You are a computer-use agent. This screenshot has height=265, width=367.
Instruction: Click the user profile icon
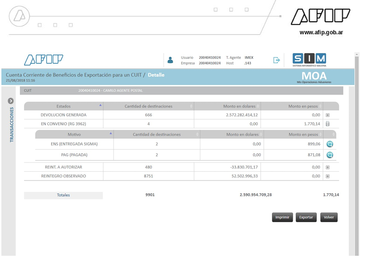pos(170,60)
